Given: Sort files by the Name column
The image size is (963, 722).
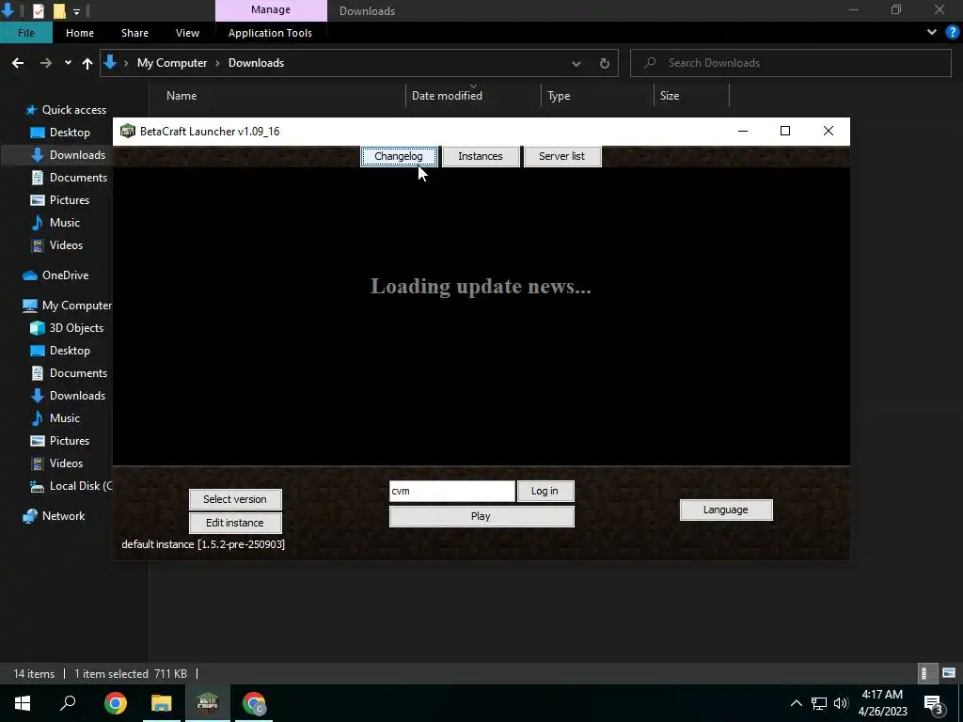Looking at the screenshot, I should point(182,96).
